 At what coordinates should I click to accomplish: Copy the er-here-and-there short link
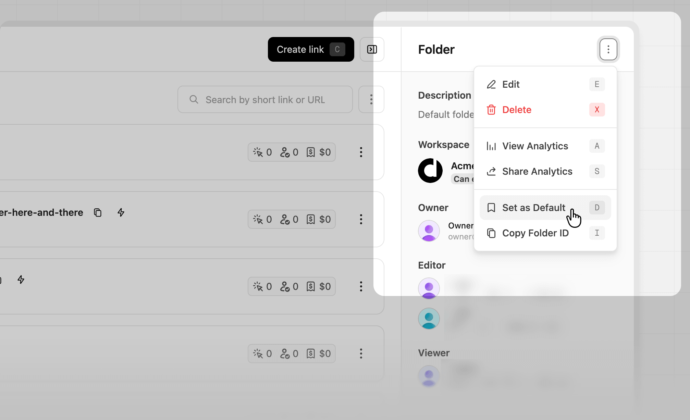(98, 212)
